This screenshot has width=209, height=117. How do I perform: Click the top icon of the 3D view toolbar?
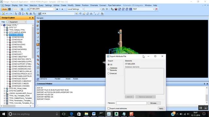coord(38,21)
